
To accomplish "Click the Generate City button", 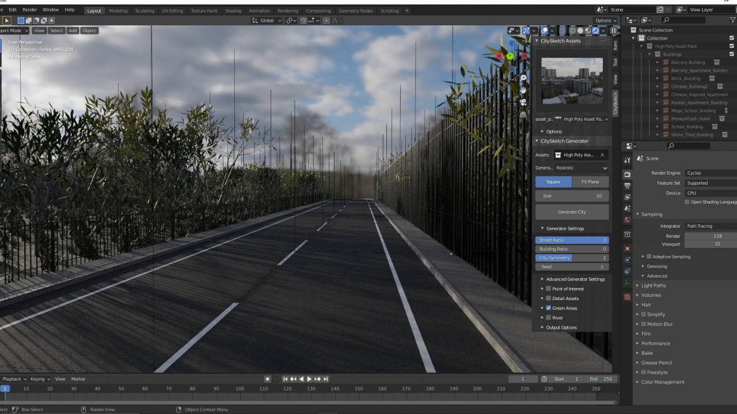I will coord(572,212).
